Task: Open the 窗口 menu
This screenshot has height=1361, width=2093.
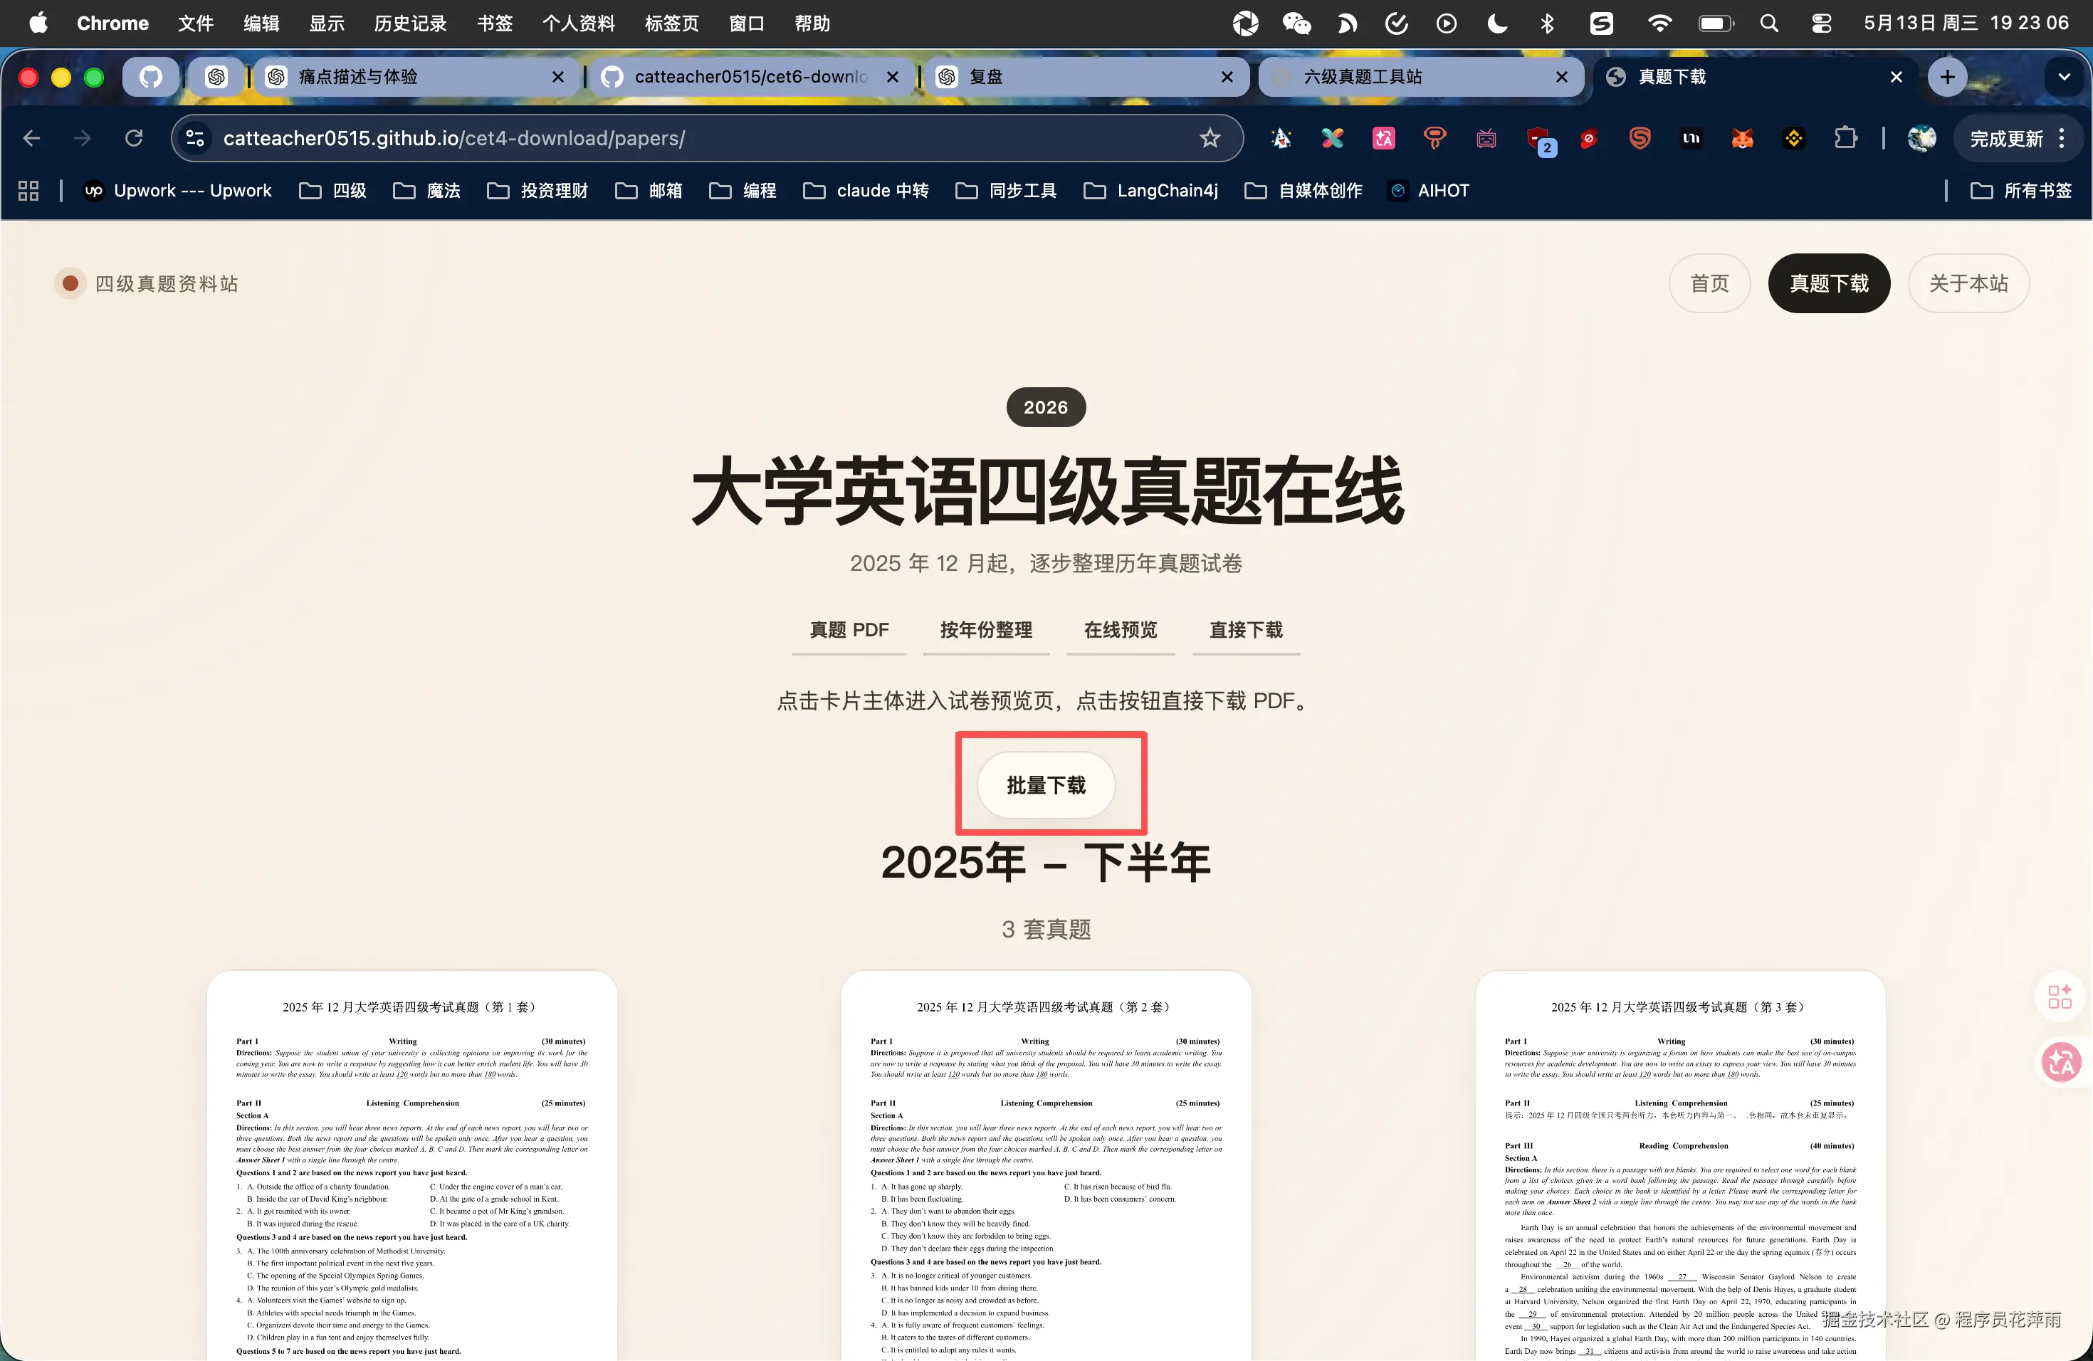Action: click(746, 23)
